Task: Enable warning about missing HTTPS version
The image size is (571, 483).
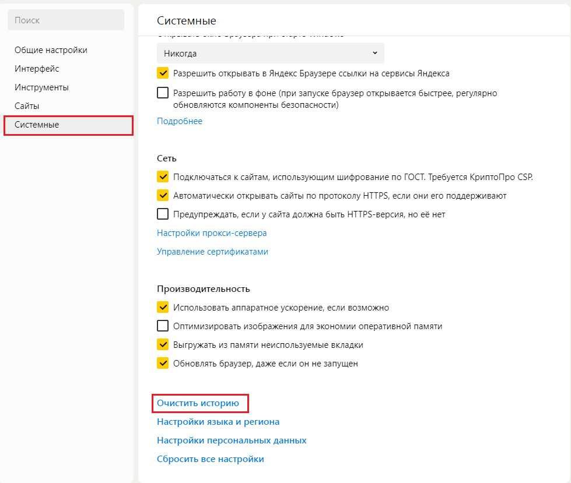Action: pos(163,214)
